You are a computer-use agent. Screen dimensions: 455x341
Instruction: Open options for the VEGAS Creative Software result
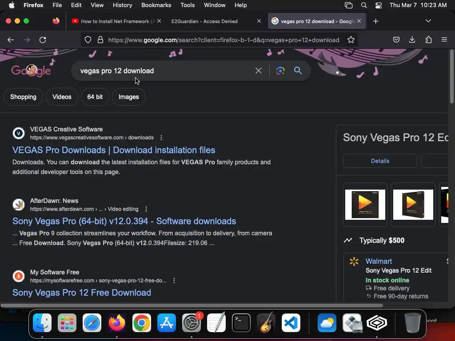click(x=161, y=138)
